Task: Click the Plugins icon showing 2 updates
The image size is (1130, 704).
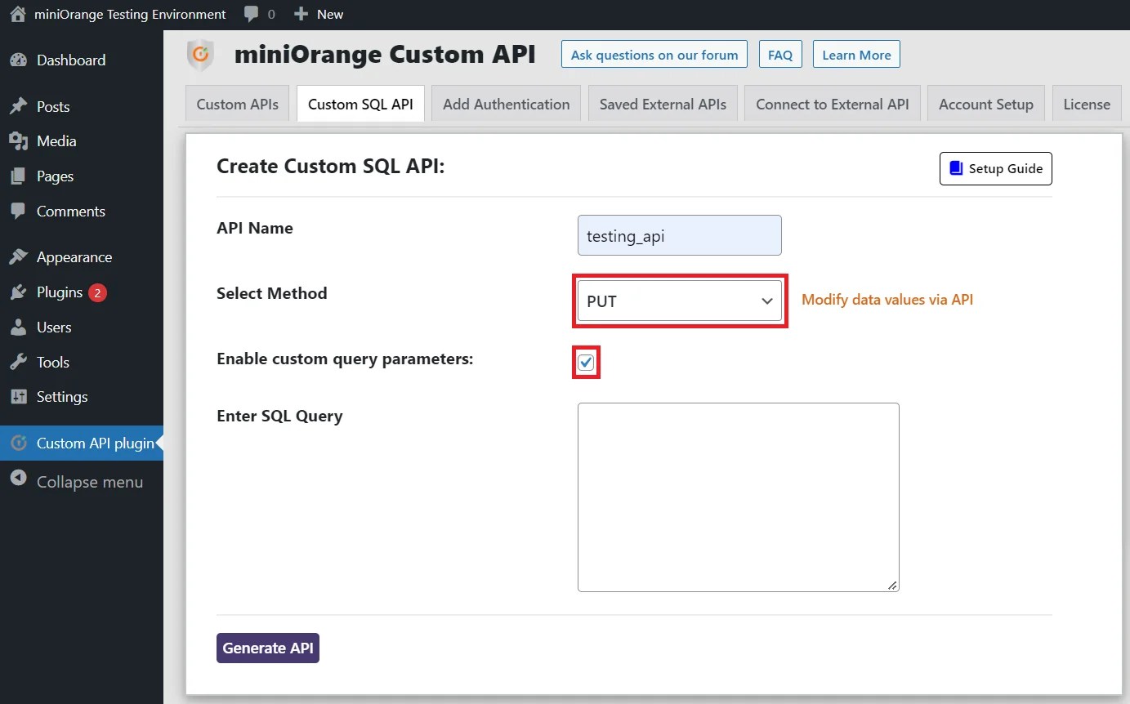Action: click(x=20, y=292)
